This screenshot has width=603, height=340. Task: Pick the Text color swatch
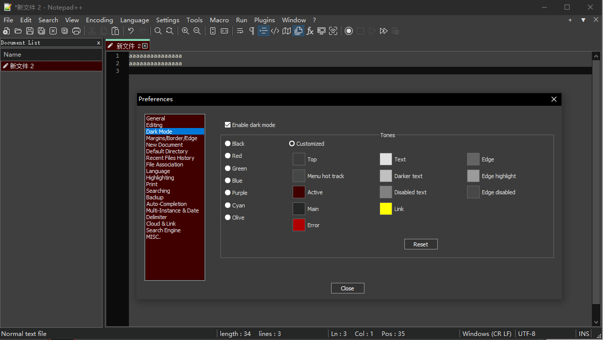click(x=386, y=159)
